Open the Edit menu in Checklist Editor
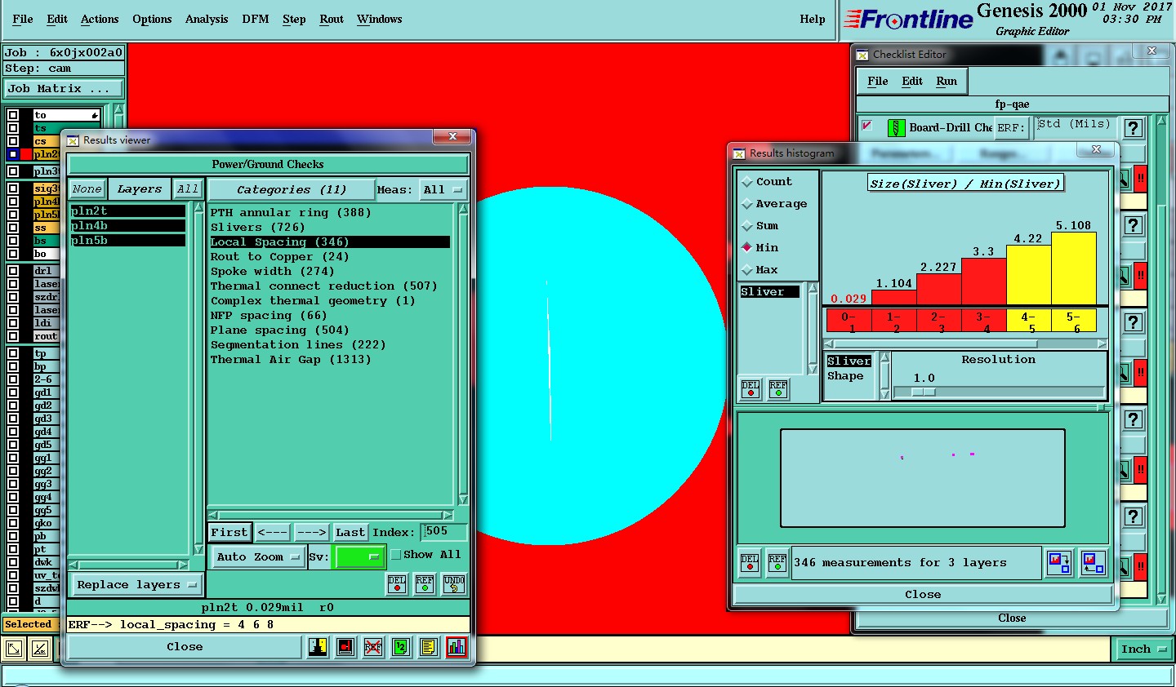Viewport: 1176px width, 687px height. 912,81
